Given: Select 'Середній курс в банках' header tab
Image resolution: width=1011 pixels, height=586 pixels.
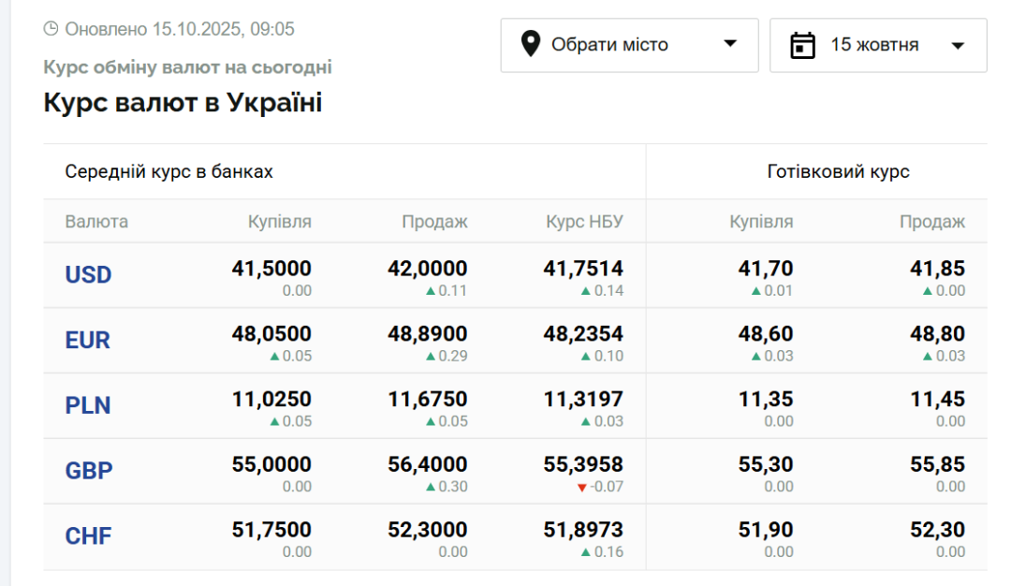Looking at the screenshot, I should (x=168, y=172).
